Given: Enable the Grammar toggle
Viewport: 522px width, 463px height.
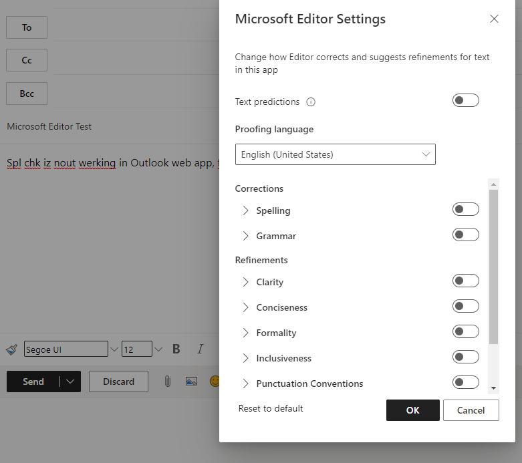Looking at the screenshot, I should [x=465, y=235].
